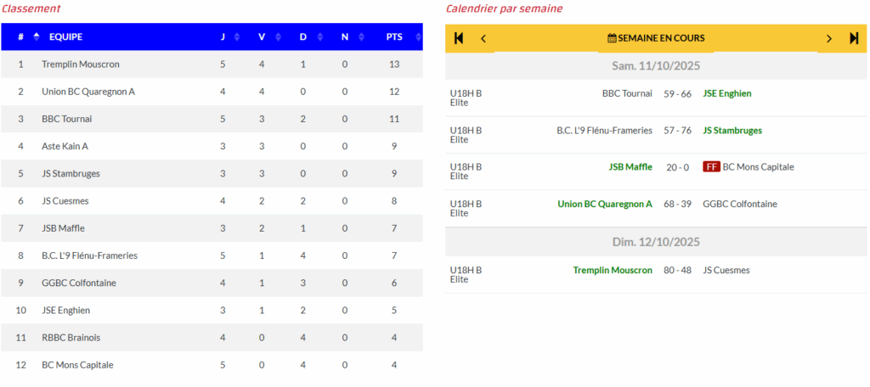Open the JSE Enghien team link in the calendar

pos(726,93)
